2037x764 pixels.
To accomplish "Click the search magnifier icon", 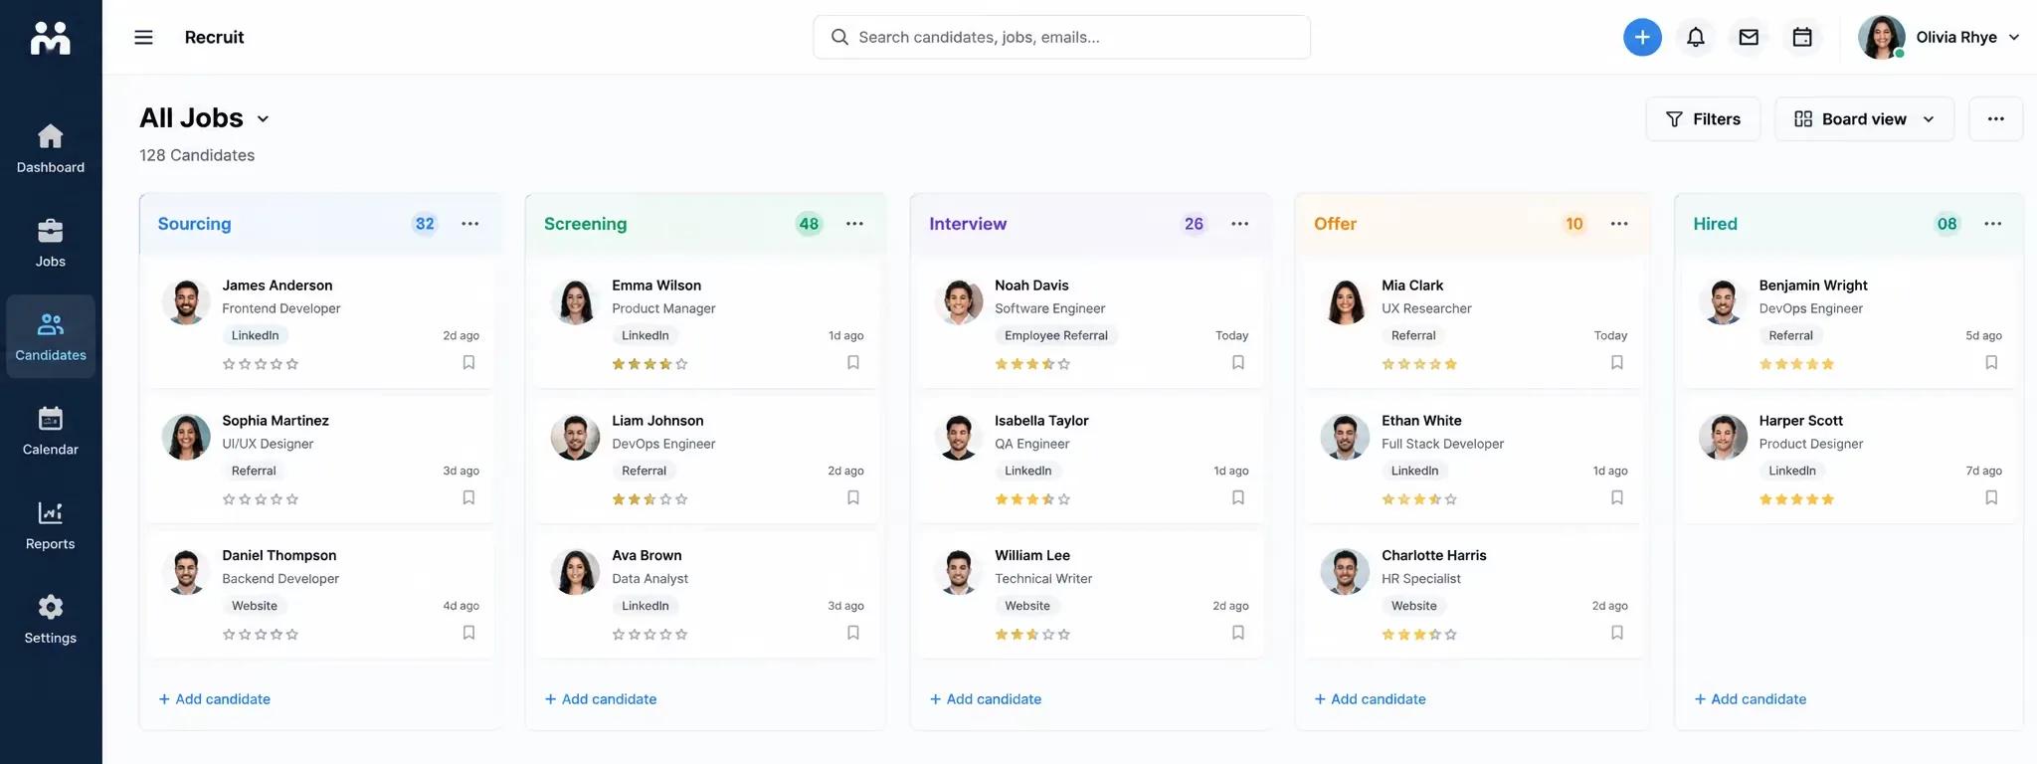I will pos(839,37).
